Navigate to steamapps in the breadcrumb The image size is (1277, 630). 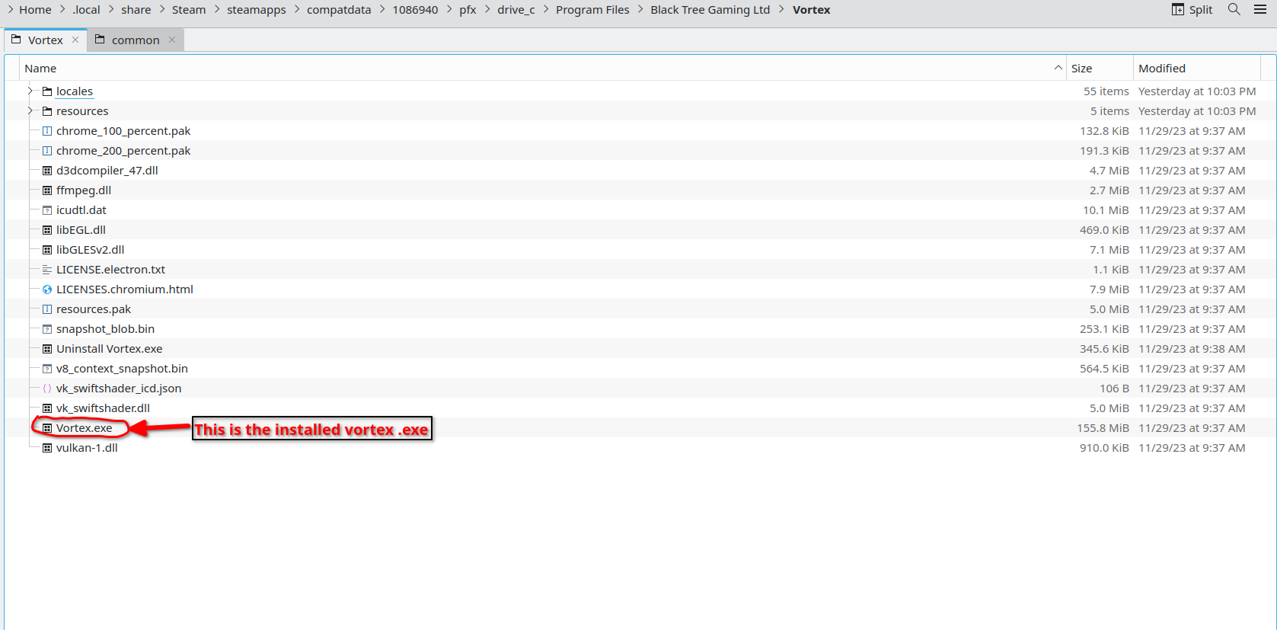point(257,10)
